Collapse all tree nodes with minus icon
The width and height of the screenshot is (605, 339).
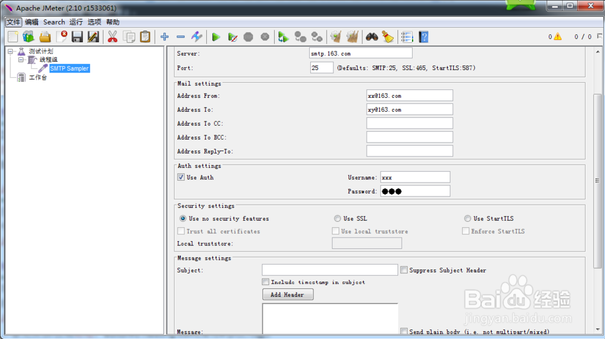point(180,37)
